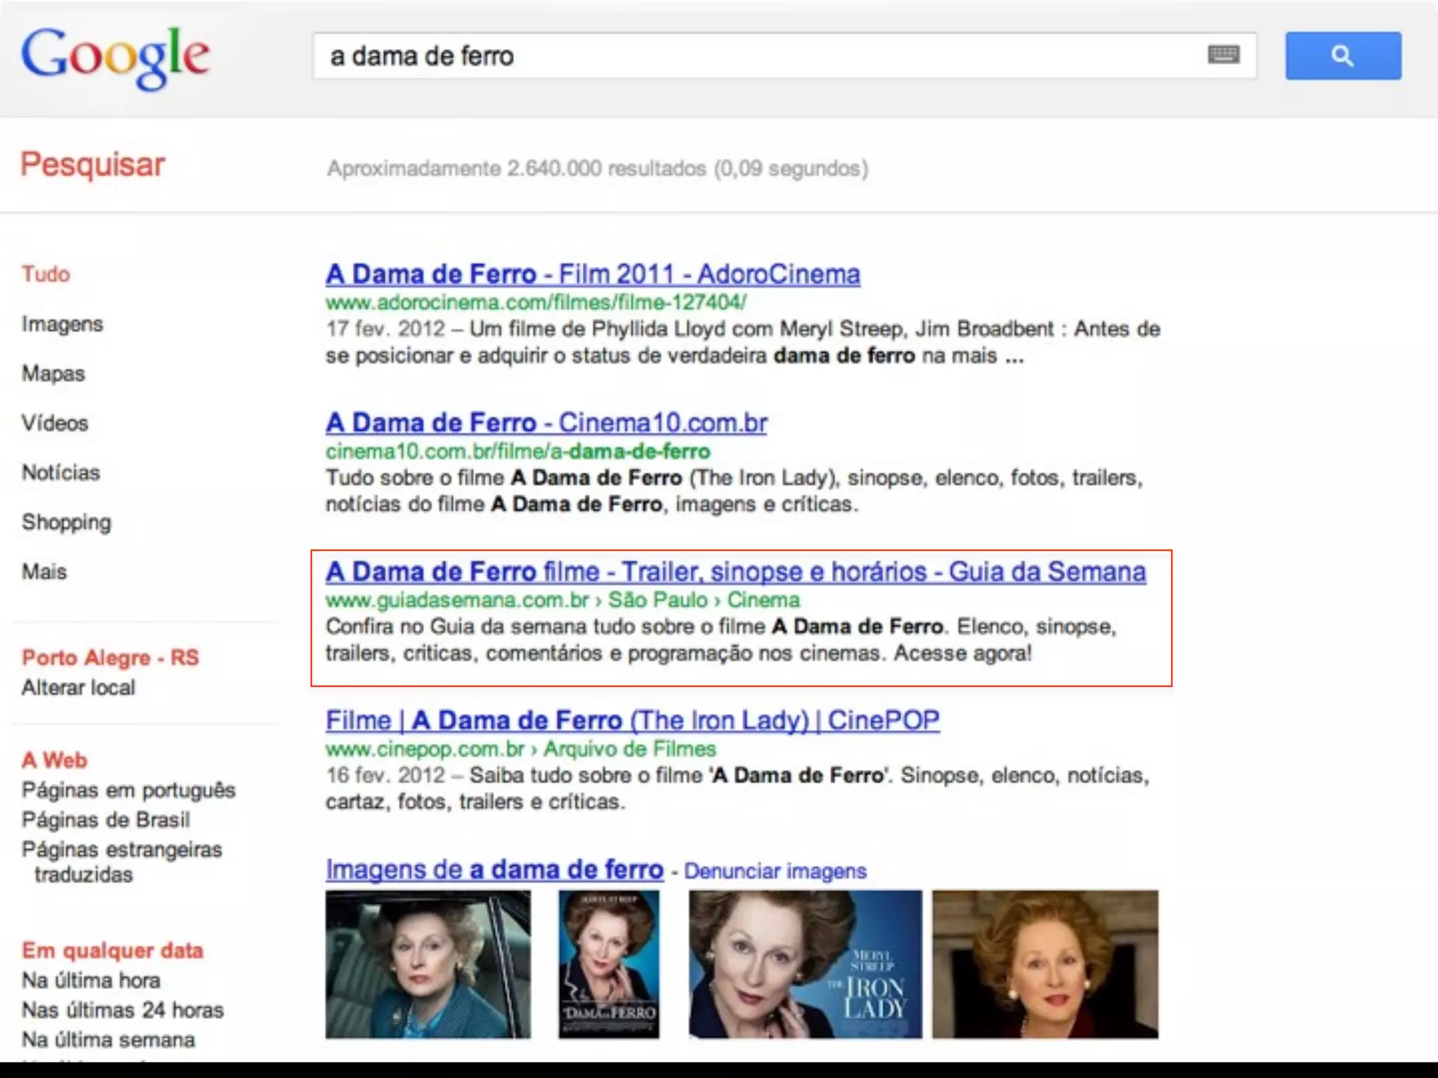The image size is (1438, 1078).
Task: Filter by Páginas estrangeiras traduzidas
Action: coord(122,862)
